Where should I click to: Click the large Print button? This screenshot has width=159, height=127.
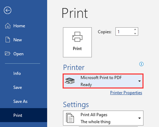click(77, 42)
